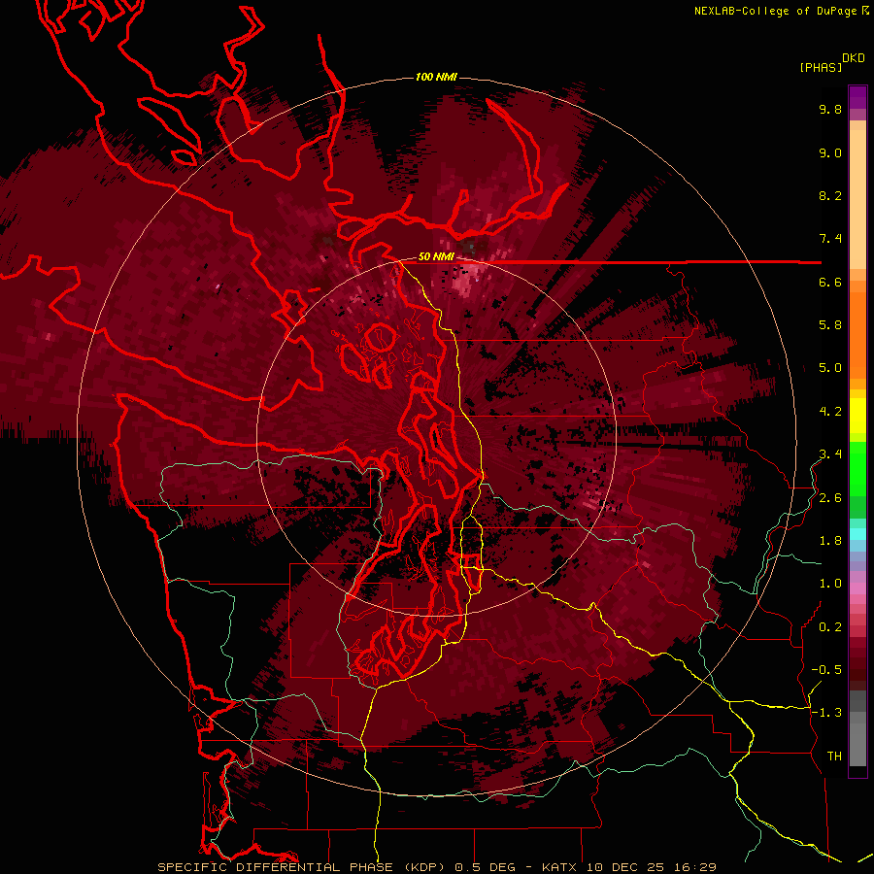This screenshot has height=874, width=874.
Task: Click the 3.4 value on the color scale
Action: [830, 454]
